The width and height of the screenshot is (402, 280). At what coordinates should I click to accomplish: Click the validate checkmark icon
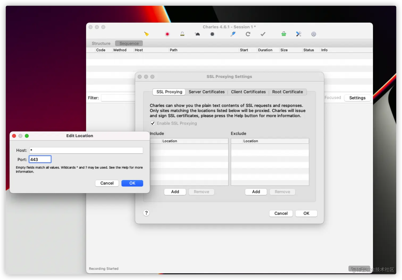pyautogui.click(x=263, y=34)
